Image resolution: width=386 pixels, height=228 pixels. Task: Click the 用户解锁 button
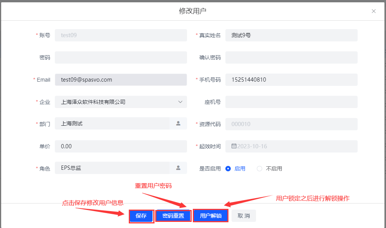[210, 216]
